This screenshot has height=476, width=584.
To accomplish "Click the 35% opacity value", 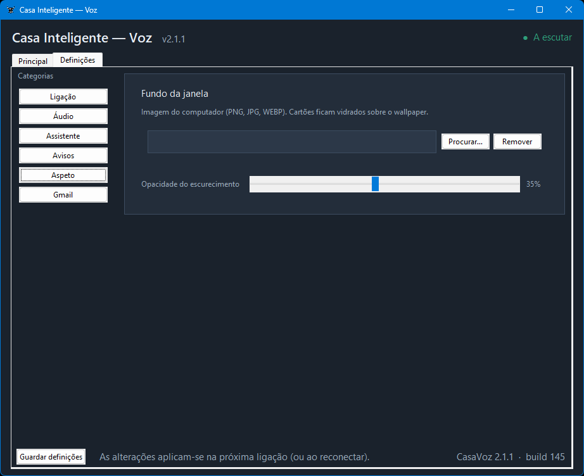I will (x=533, y=184).
